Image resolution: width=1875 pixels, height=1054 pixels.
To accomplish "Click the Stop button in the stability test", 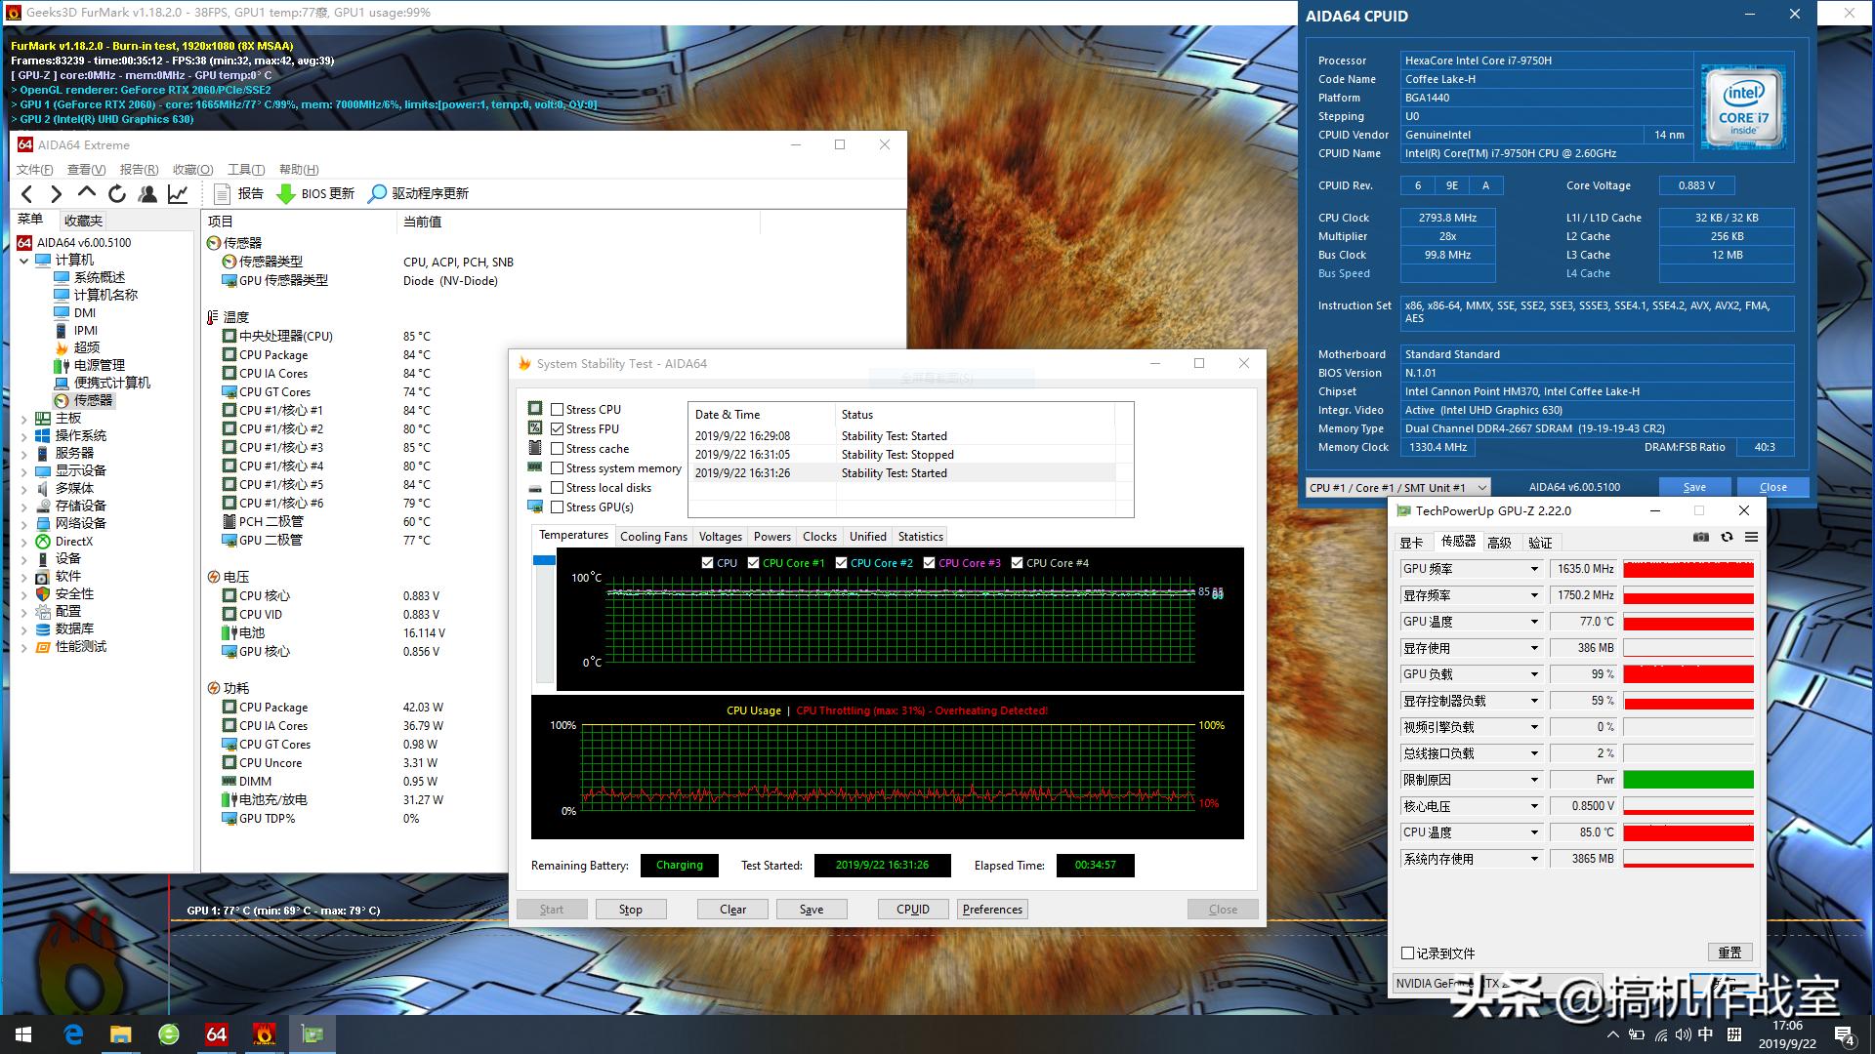I will [x=630, y=910].
